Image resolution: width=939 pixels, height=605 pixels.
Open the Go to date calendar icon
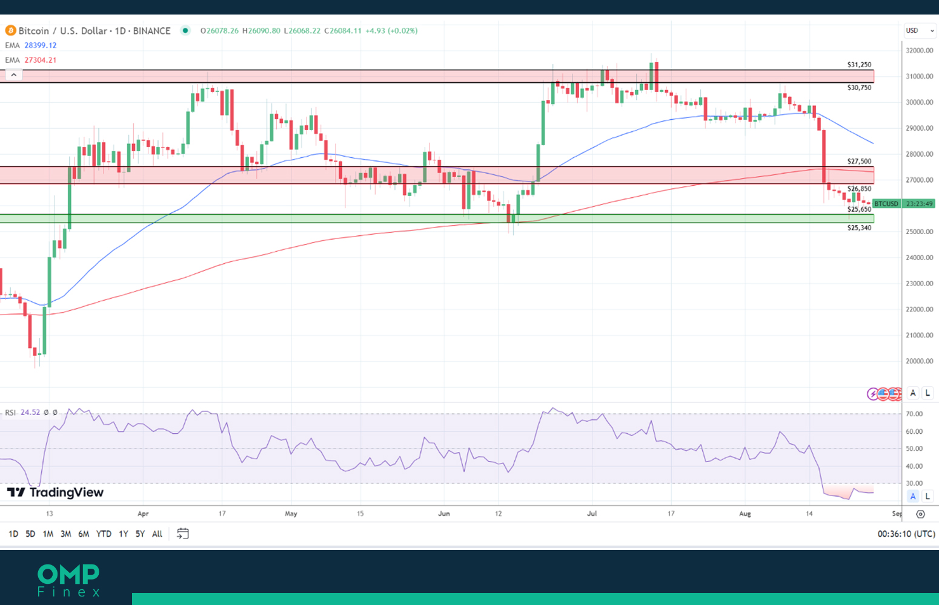(x=182, y=534)
